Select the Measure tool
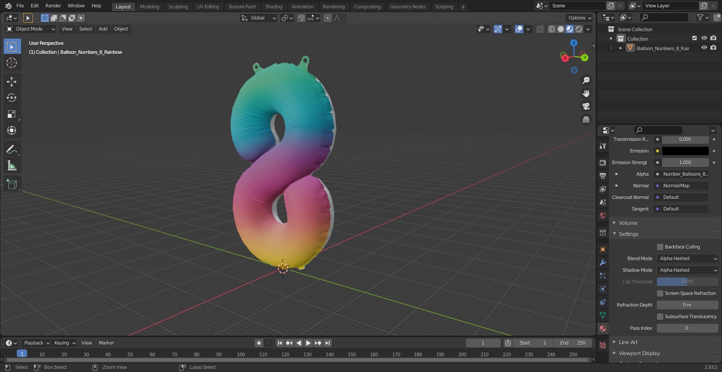Screen dimensions: 722x372 pos(12,166)
